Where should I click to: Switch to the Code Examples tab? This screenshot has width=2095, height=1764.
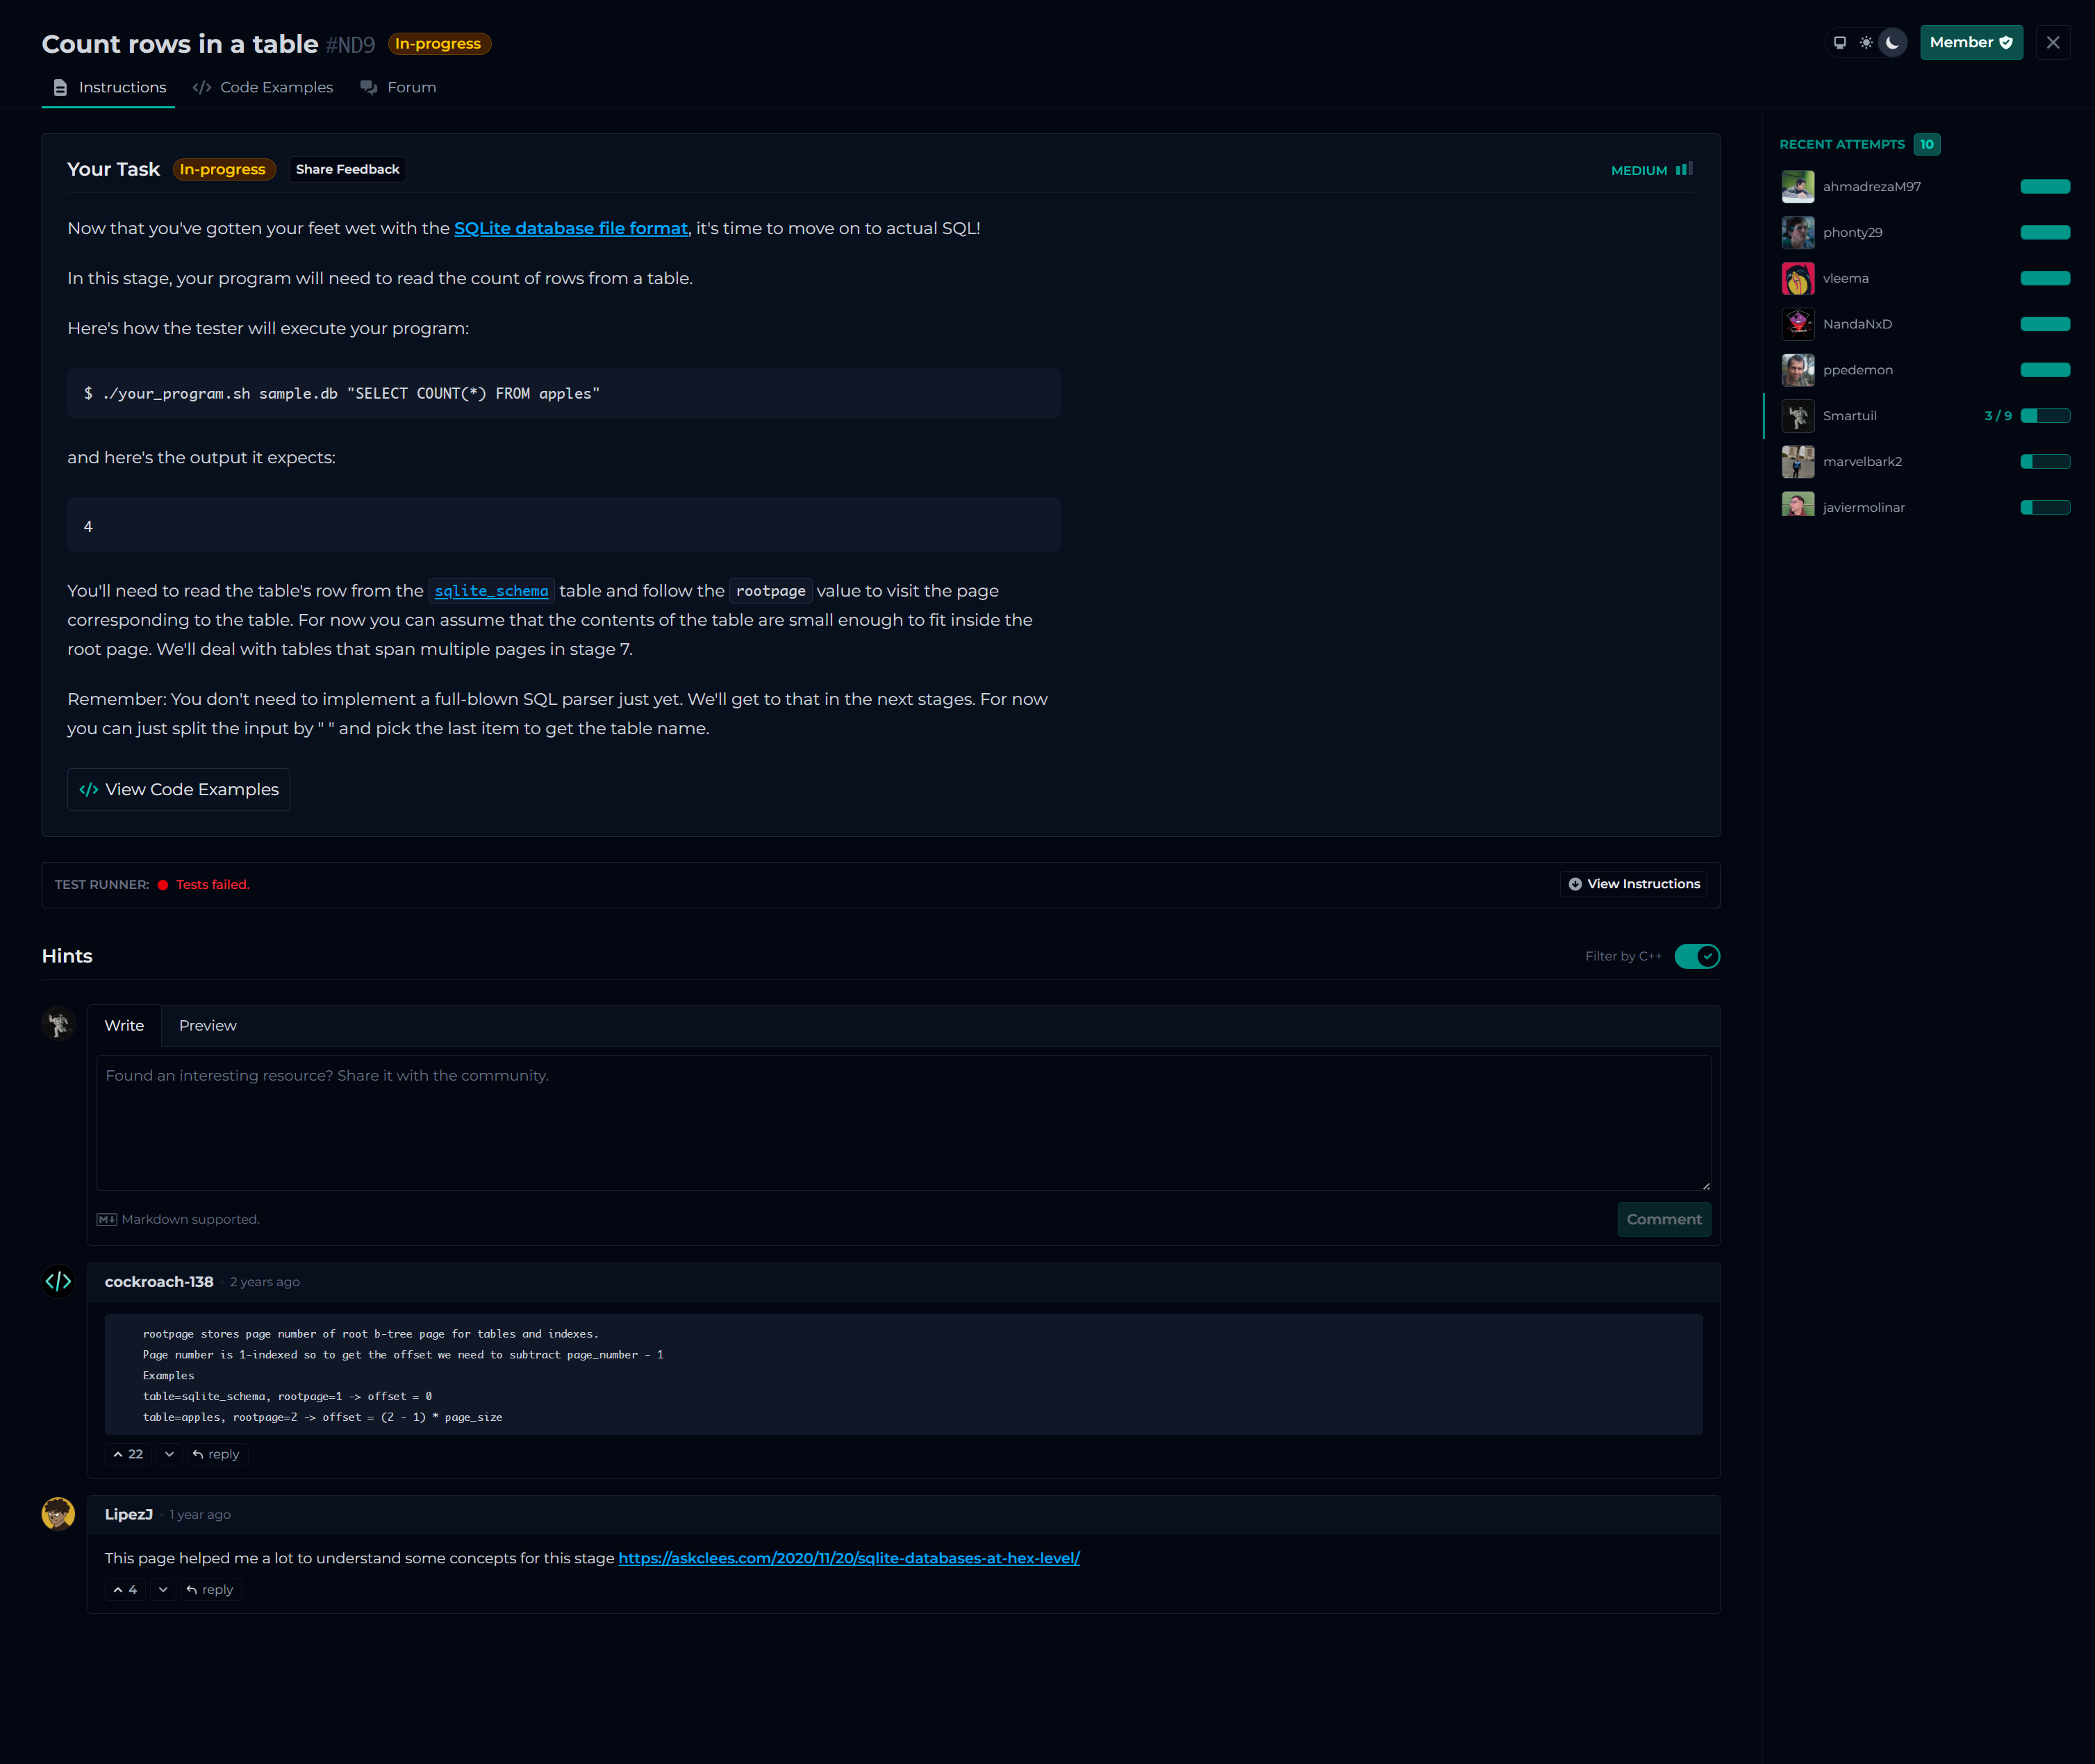[x=263, y=88]
